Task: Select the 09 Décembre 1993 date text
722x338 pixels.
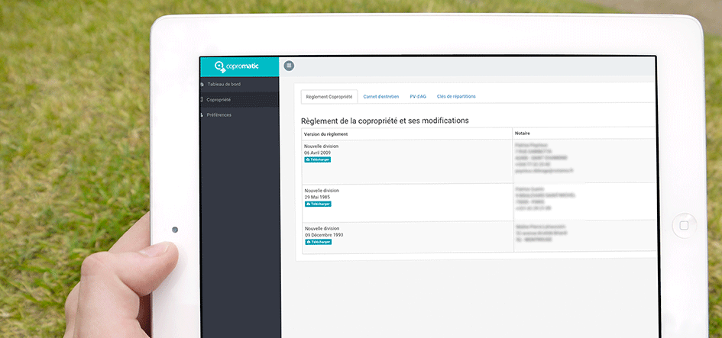Action: coord(323,234)
